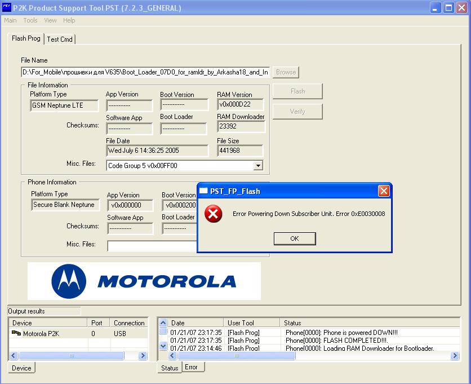Open the View menu

(x=50, y=20)
